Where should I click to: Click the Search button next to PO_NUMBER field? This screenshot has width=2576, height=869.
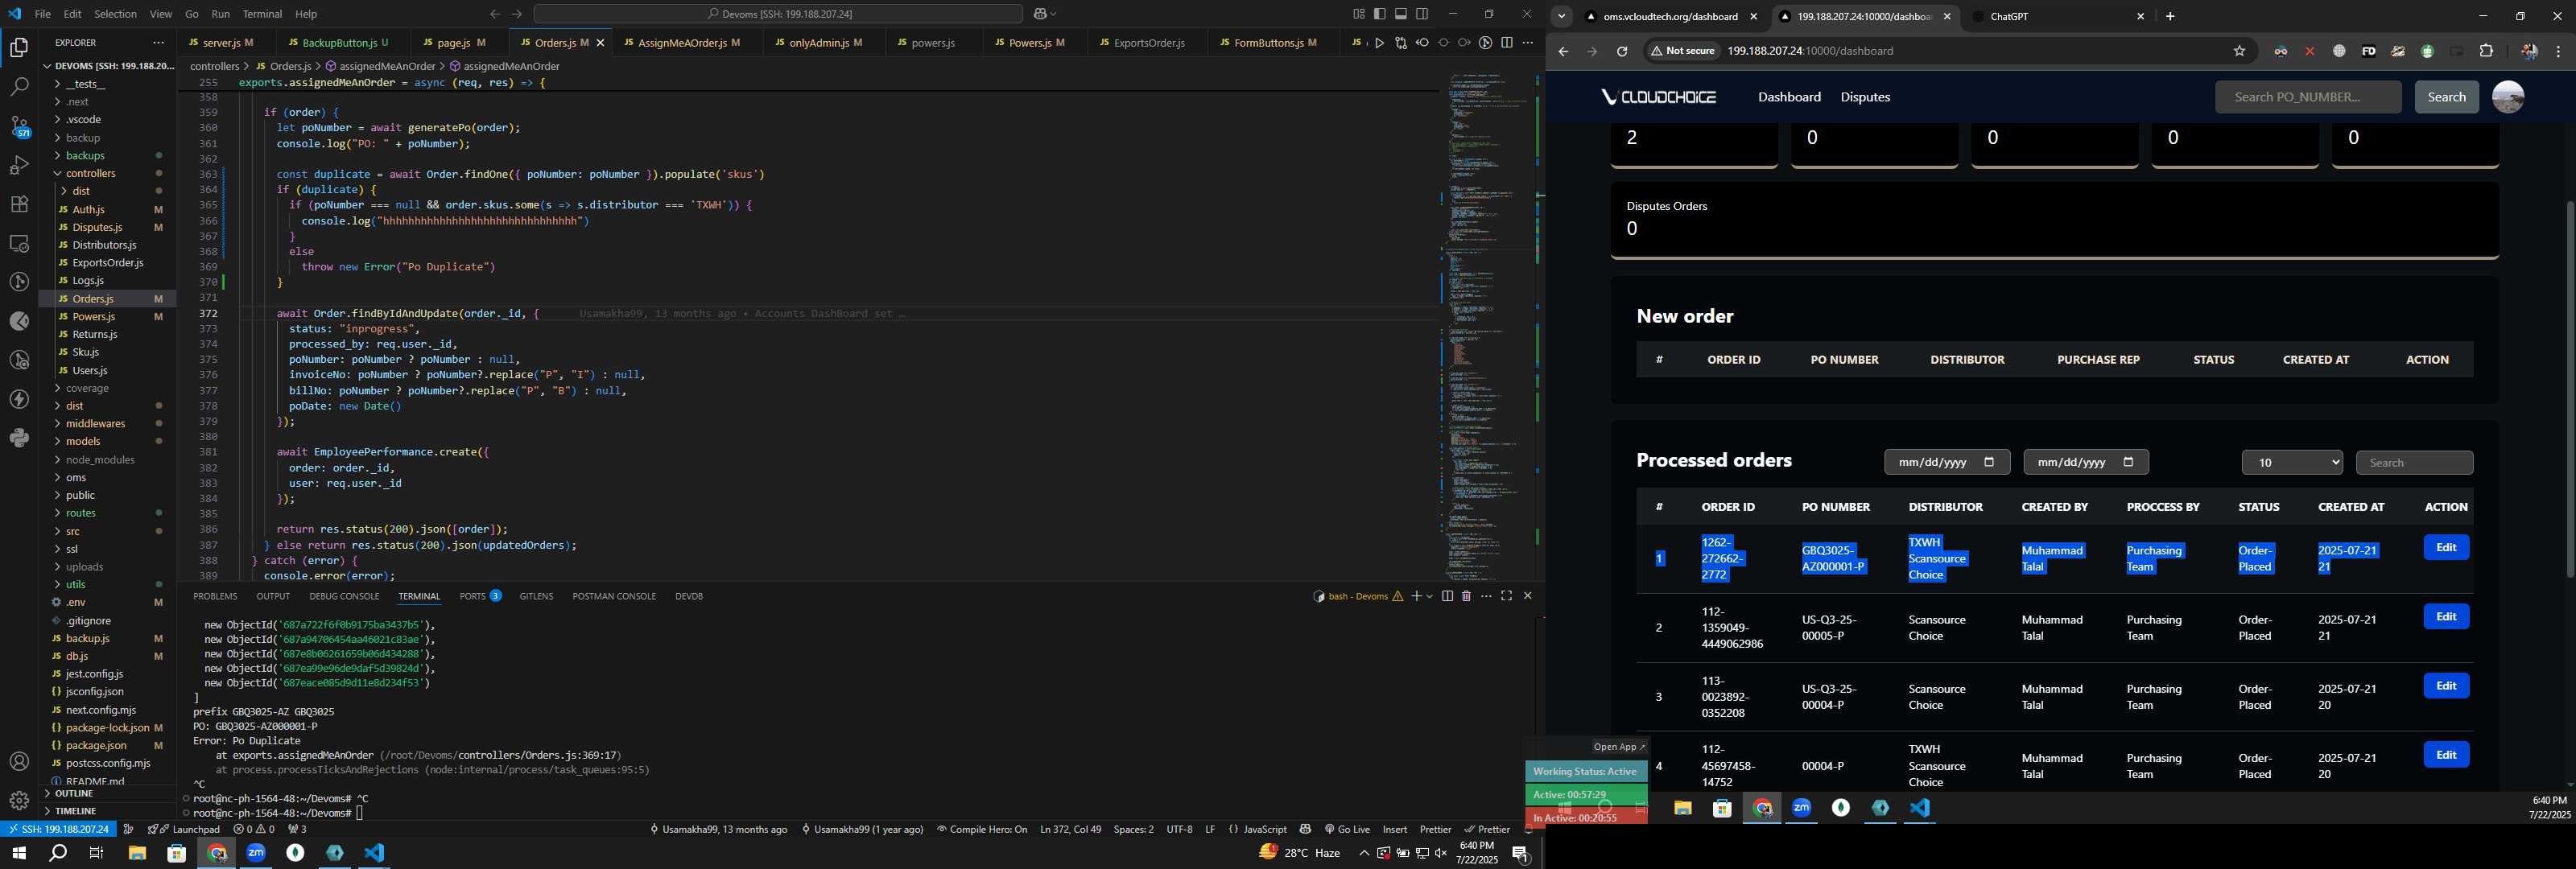click(2446, 97)
